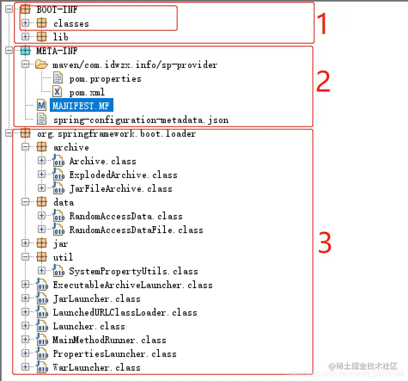
Task: Expand the classes package node
Action: (25, 23)
